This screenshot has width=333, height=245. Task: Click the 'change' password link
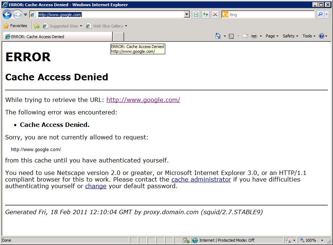tap(96, 186)
